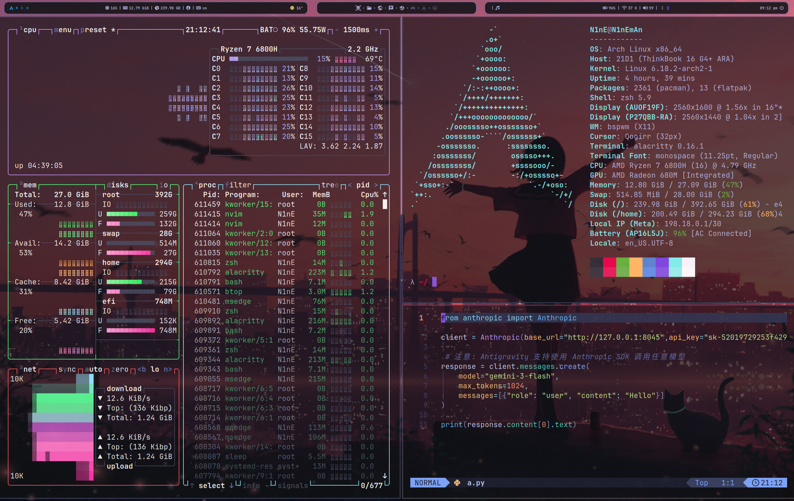
Task: Toggle io mode in btop disks box
Action: (x=164, y=185)
